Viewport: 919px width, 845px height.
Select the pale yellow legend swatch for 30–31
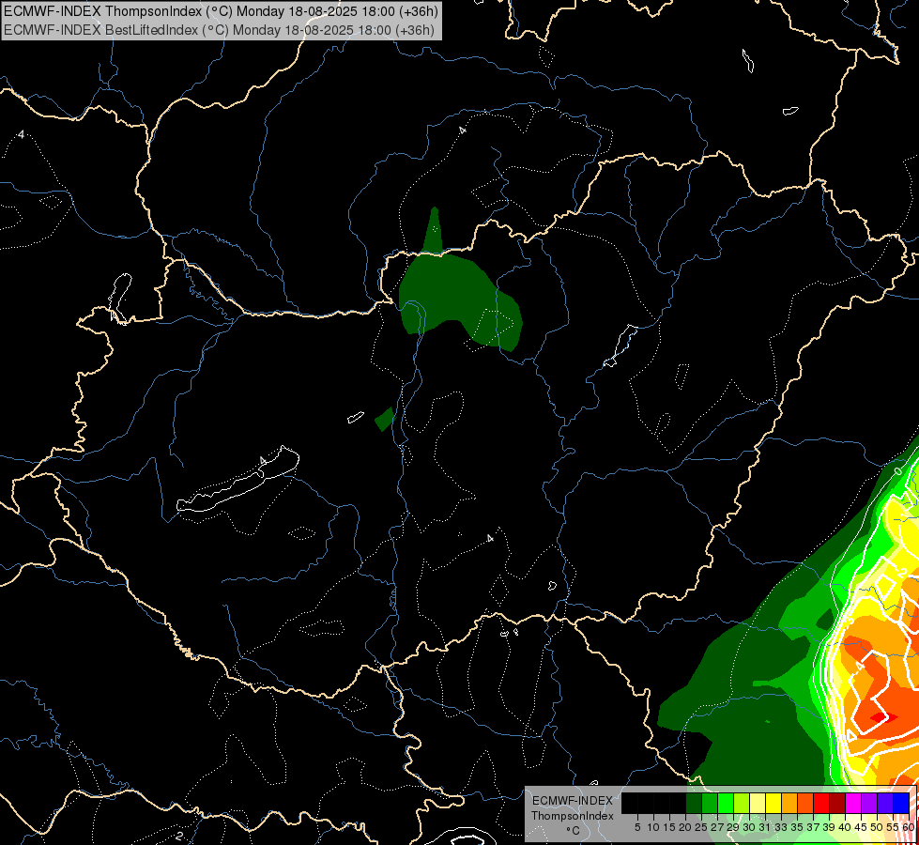pyautogui.click(x=758, y=804)
